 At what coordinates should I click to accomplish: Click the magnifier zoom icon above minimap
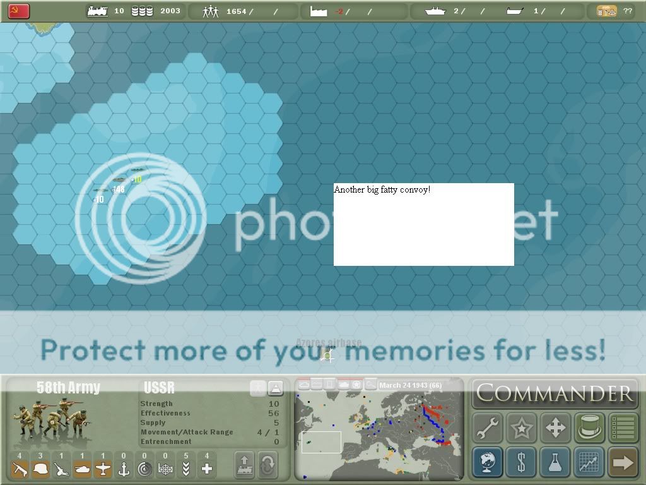click(x=371, y=384)
